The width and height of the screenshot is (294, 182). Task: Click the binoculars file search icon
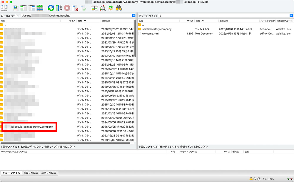tap(119, 8)
